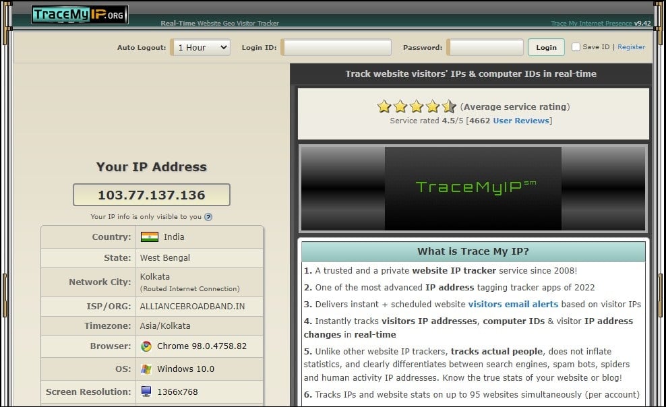Click the West Bengal state value

164,257
